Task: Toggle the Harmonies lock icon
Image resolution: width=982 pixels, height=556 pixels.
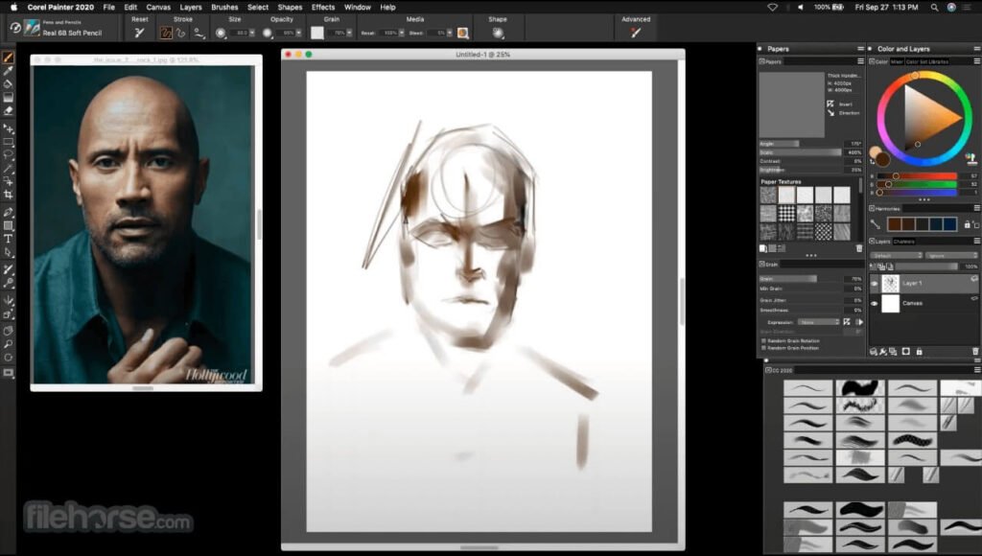Action: pos(967,224)
